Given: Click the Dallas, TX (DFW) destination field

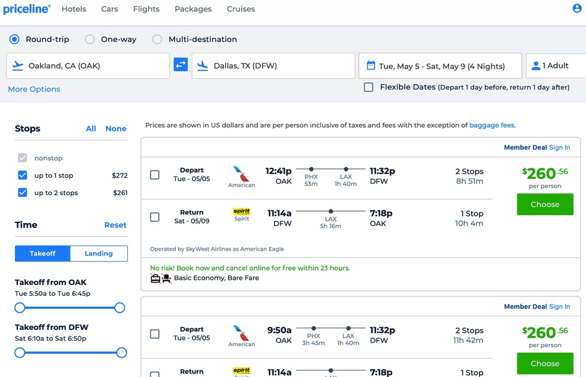Looking at the screenshot, I should pos(273,66).
